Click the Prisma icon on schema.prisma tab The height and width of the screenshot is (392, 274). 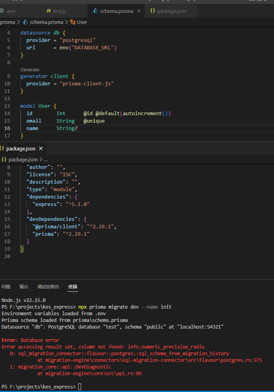[x=95, y=11]
